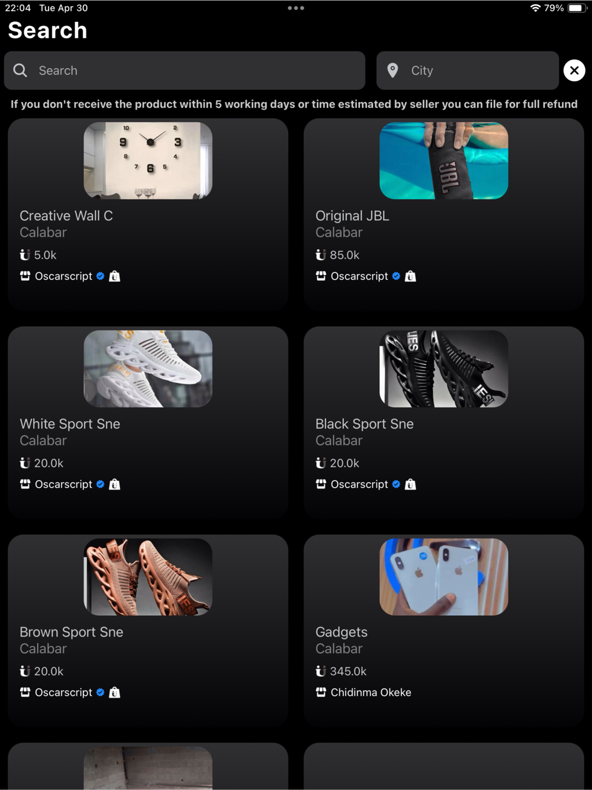This screenshot has height=790, width=592.
Task: Tap the location pin icon beside City
Action: coord(392,70)
